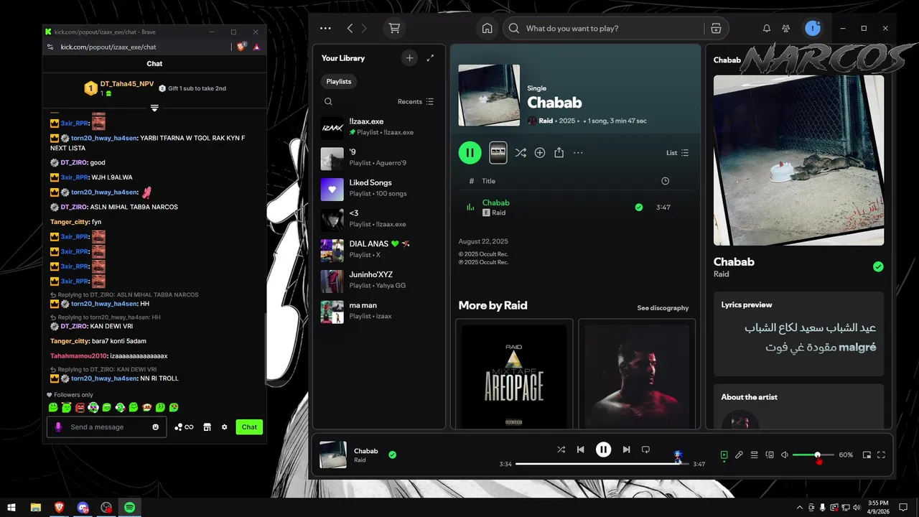
Task: Toggle shuffle in the album action row
Action: [521, 152]
